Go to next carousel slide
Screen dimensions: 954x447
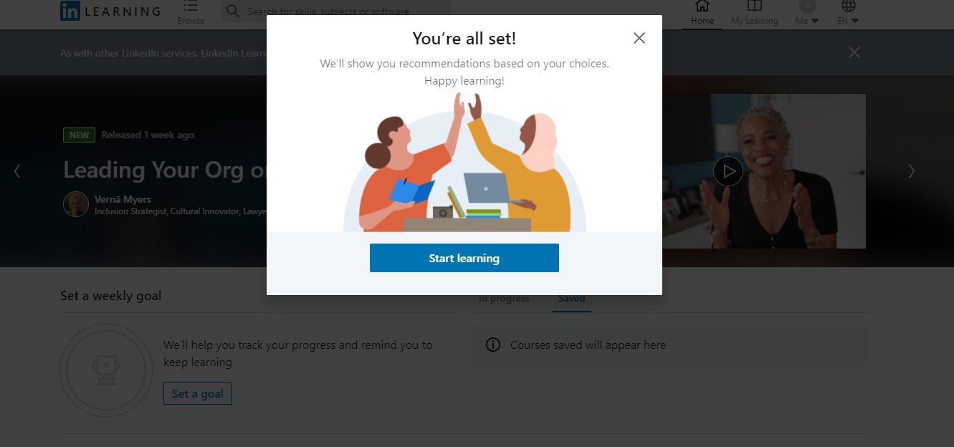[x=912, y=171]
